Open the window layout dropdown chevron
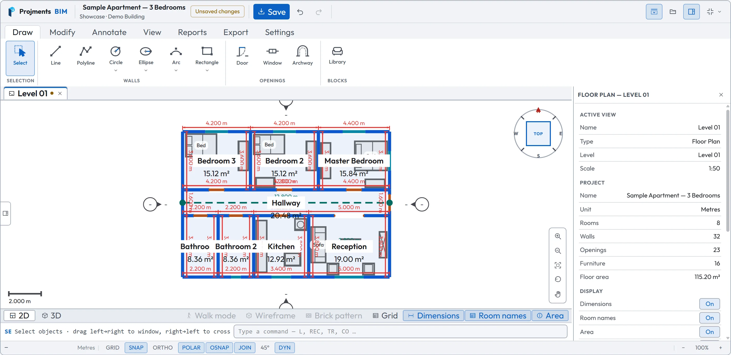Viewport: 731px width, 355px height. (719, 12)
